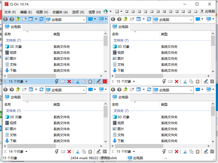Screen dimensions: 218x163
Task: Open the 视图 menu
Action: [41, 12]
